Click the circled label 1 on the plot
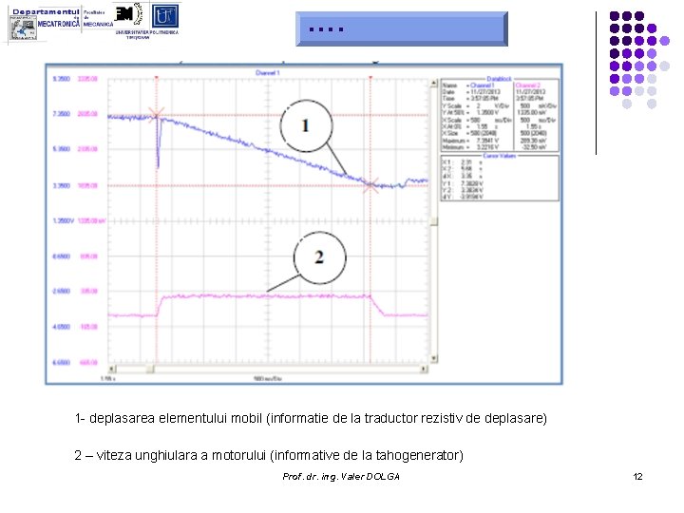 point(306,125)
